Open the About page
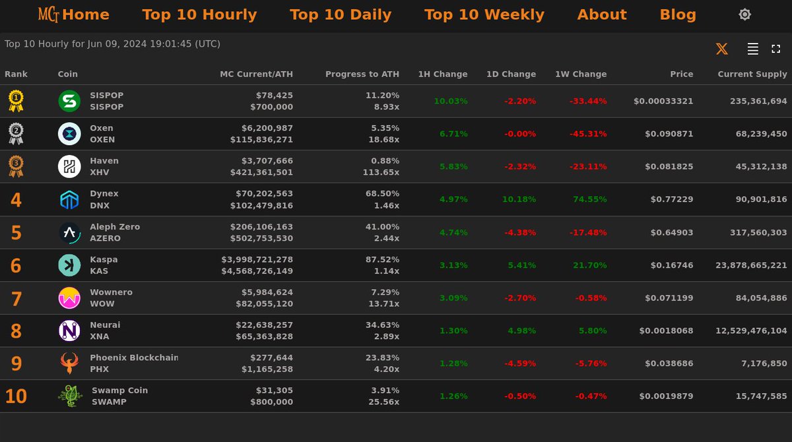 click(x=602, y=15)
